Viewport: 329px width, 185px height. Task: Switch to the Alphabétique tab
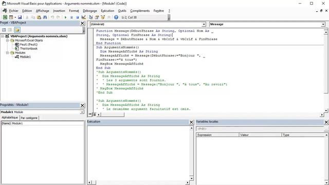(x=10, y=118)
